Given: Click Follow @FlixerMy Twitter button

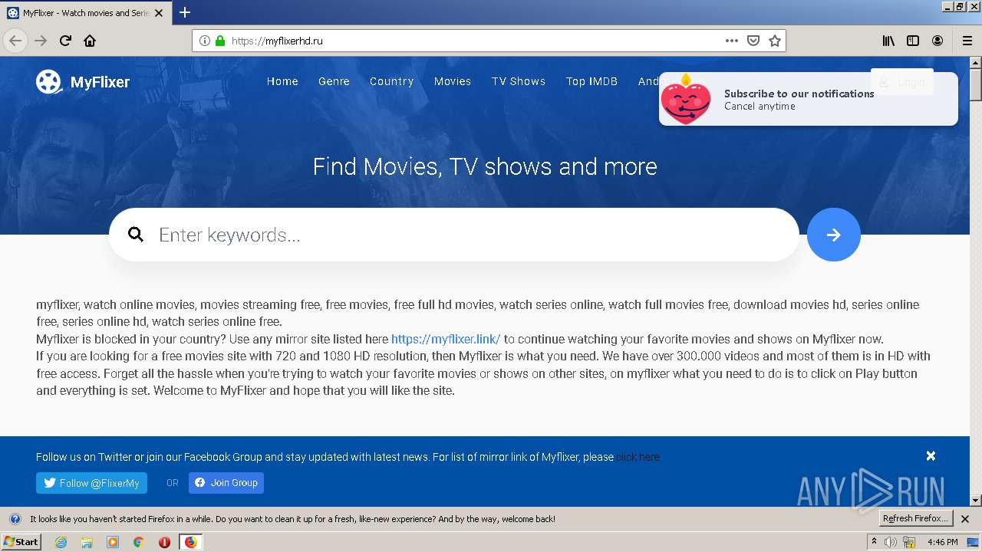Looking at the screenshot, I should (91, 483).
